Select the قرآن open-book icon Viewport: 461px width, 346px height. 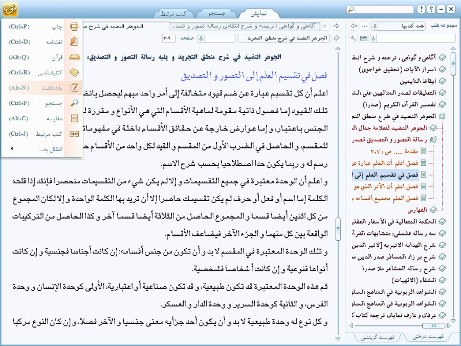click(x=74, y=57)
